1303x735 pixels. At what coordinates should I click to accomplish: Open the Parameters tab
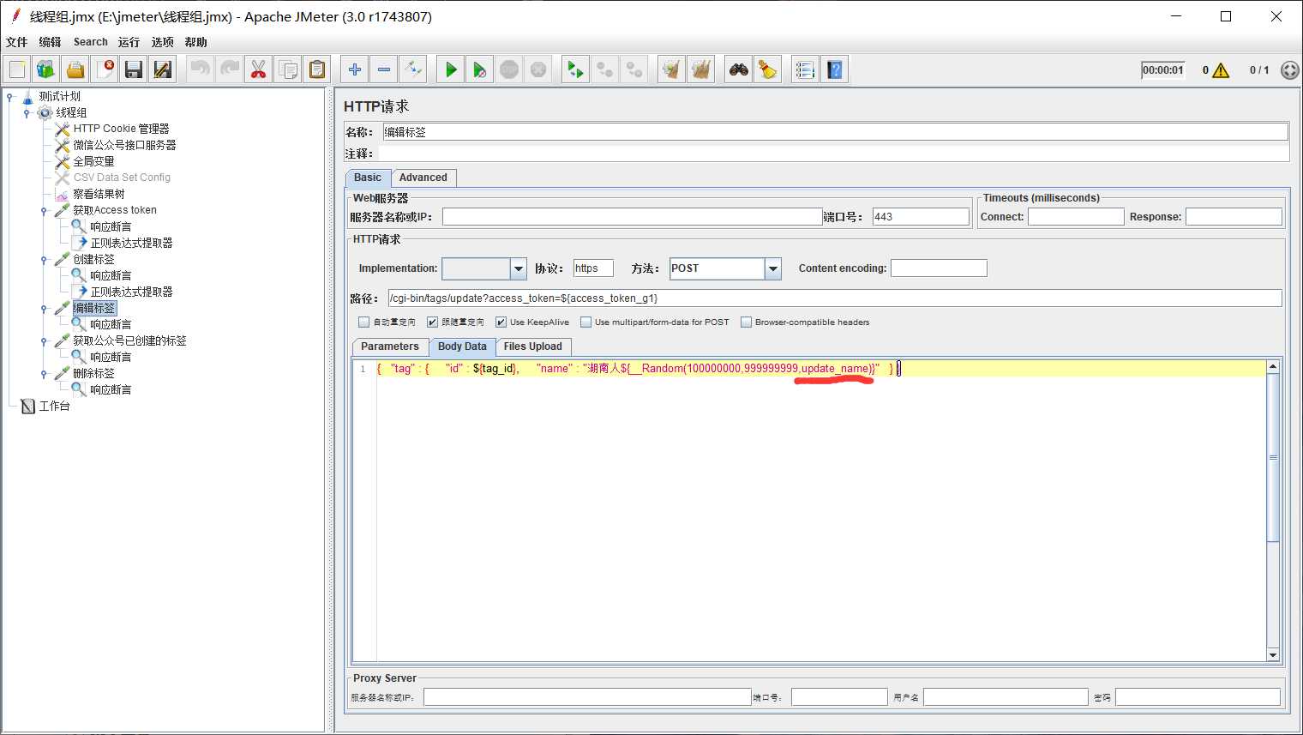(x=389, y=346)
